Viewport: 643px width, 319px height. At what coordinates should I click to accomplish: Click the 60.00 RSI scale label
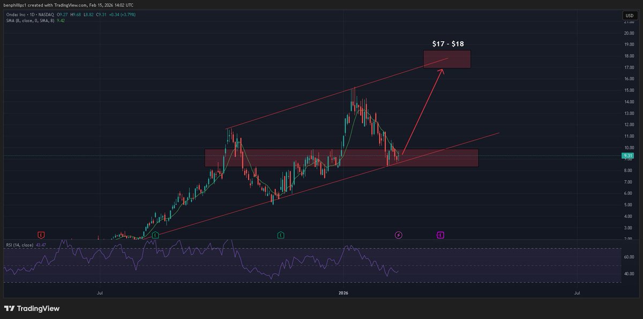point(629,257)
